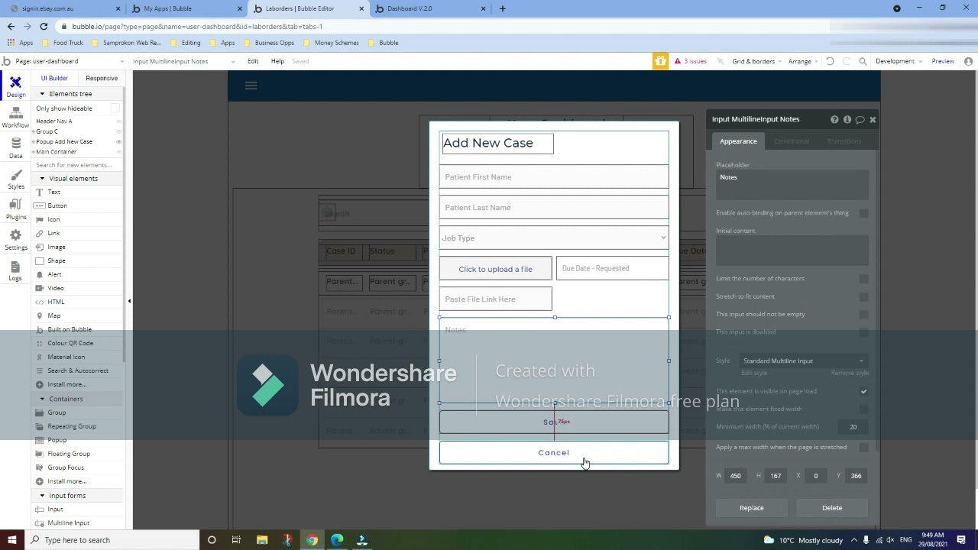Open the Help menu
Image resolution: width=978 pixels, height=550 pixels.
coord(277,61)
